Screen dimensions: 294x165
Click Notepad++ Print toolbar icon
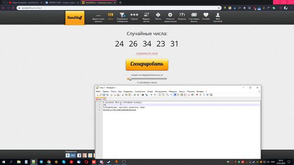point(118,95)
